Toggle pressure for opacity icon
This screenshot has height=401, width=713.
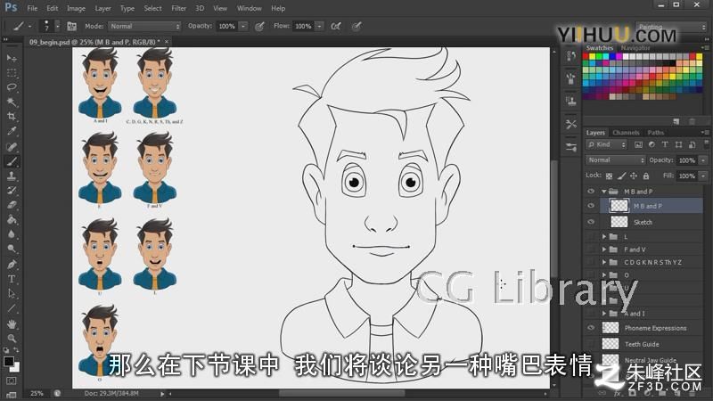tap(259, 27)
